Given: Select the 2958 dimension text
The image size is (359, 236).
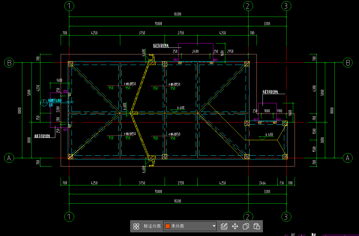Looking at the screenshot, I should (x=230, y=51).
